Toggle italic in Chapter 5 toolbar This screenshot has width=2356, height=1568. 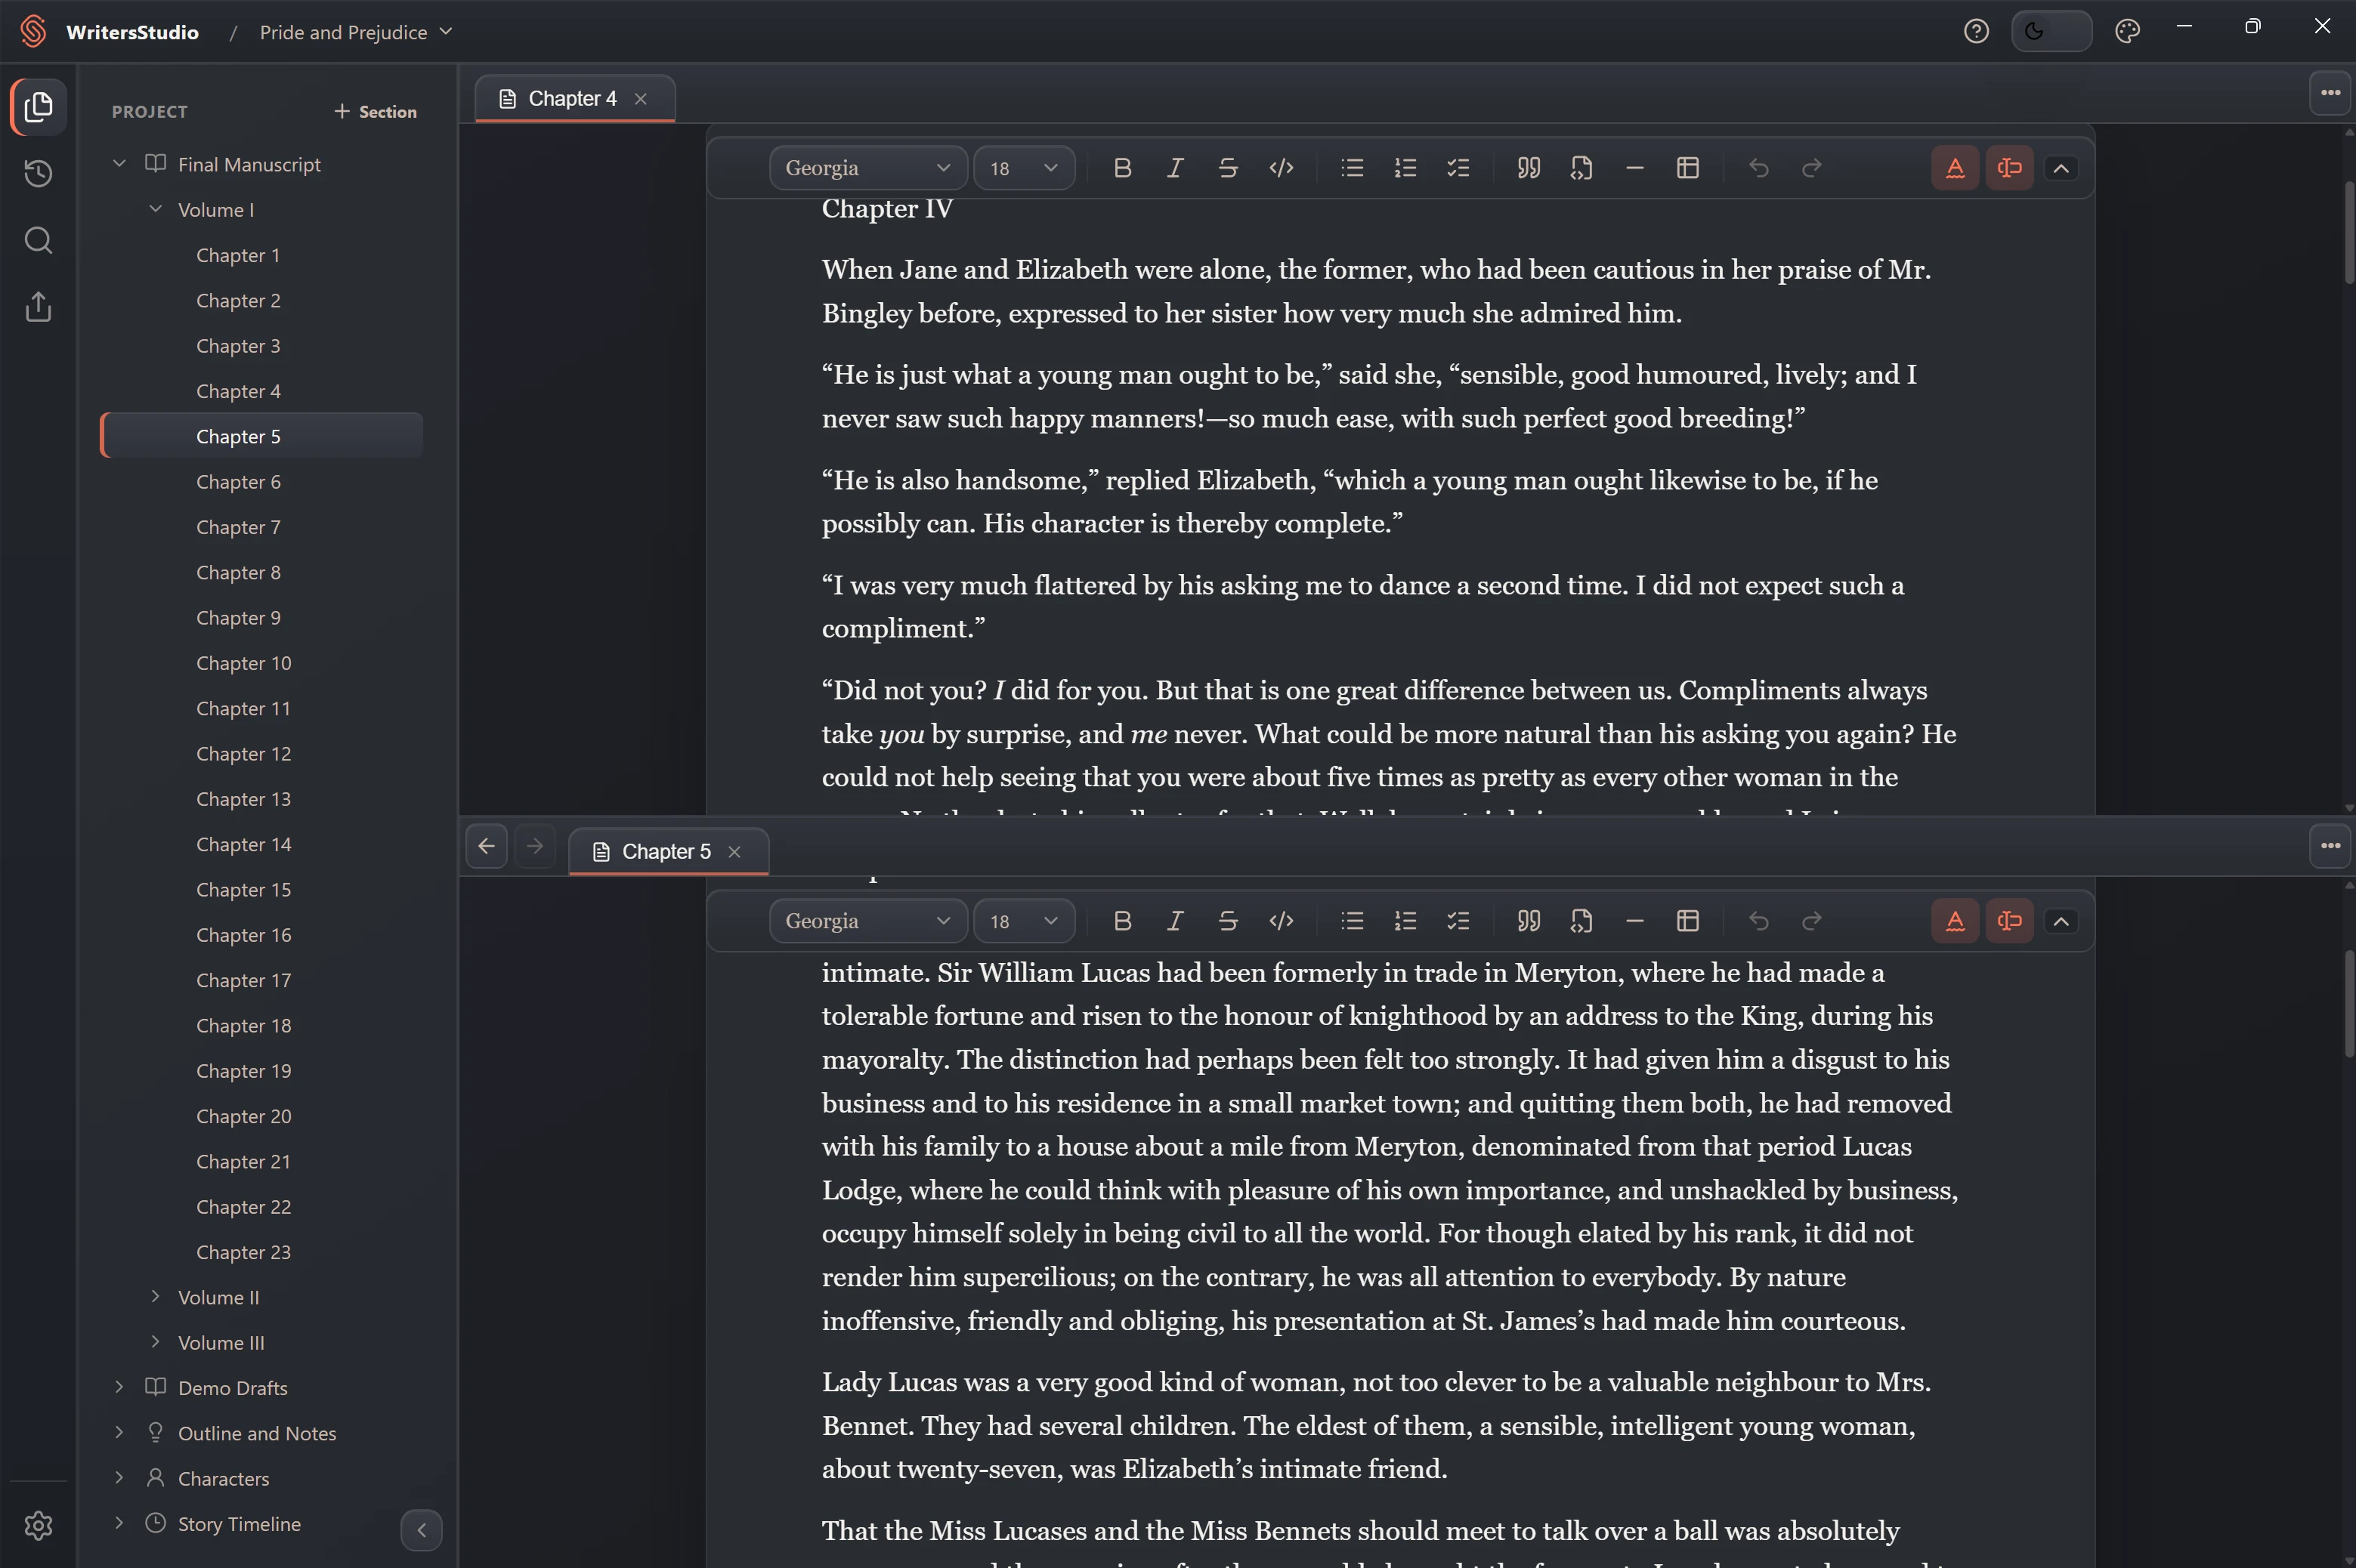[1174, 921]
